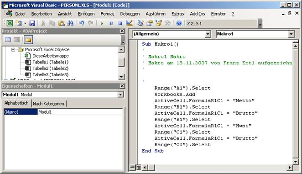Switch to the Alphabetisch tab
This screenshot has height=174, width=302.
[x=16, y=103]
